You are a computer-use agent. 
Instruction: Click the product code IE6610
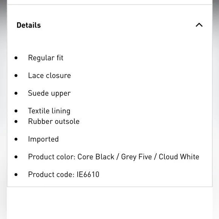pos(88,174)
